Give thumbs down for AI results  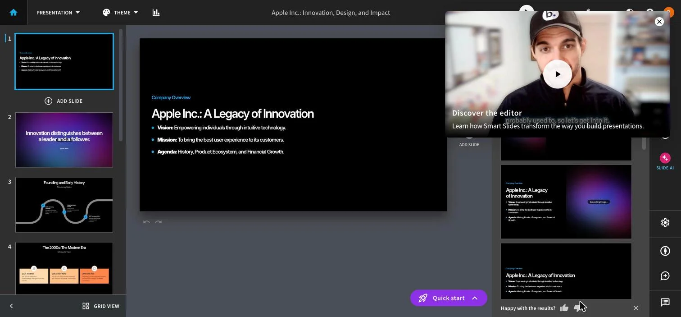tap(578, 308)
